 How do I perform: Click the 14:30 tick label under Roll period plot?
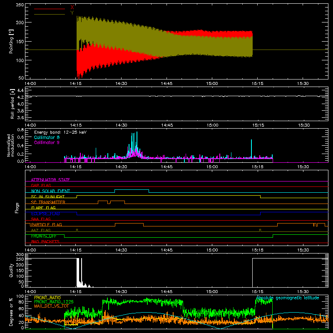click(121, 125)
